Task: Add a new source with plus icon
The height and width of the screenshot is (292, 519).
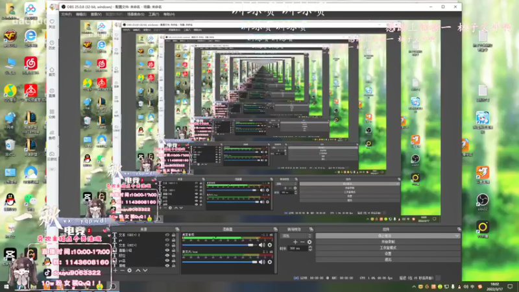Action: point(115,271)
